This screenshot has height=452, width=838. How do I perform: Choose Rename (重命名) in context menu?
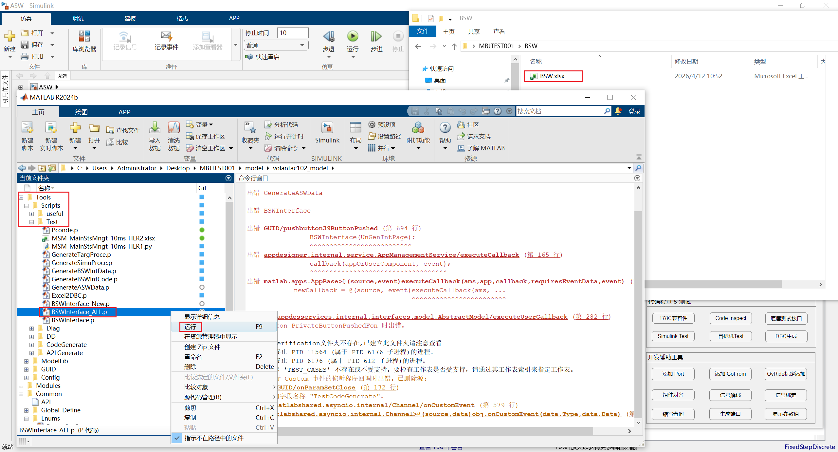[x=224, y=357]
